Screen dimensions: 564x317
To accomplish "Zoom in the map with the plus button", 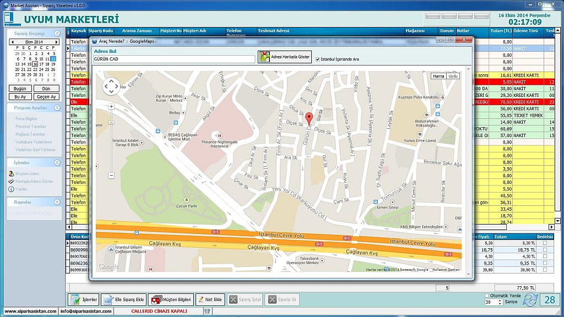I will tap(111, 106).
